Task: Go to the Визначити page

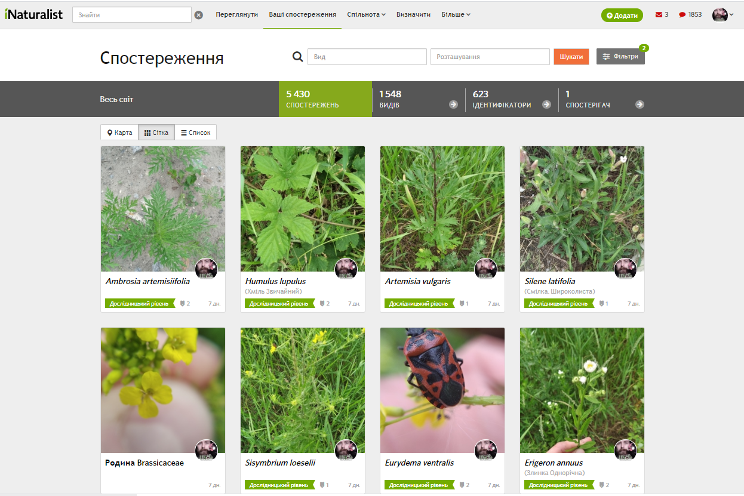Action: tap(413, 14)
